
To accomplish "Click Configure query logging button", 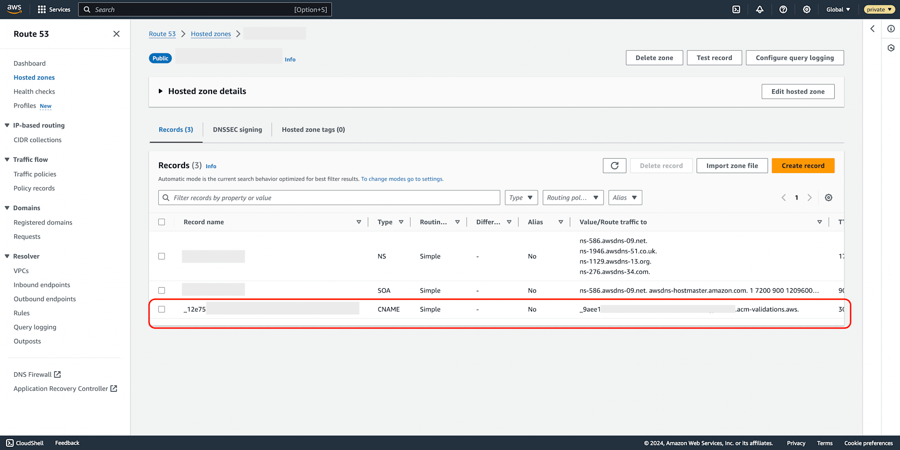I will (795, 58).
